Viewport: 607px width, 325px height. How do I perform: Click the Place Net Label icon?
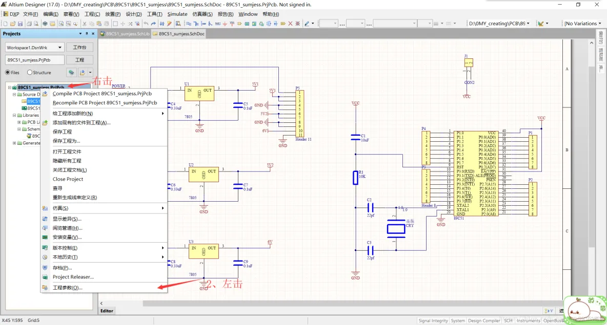pyautogui.click(x=217, y=24)
